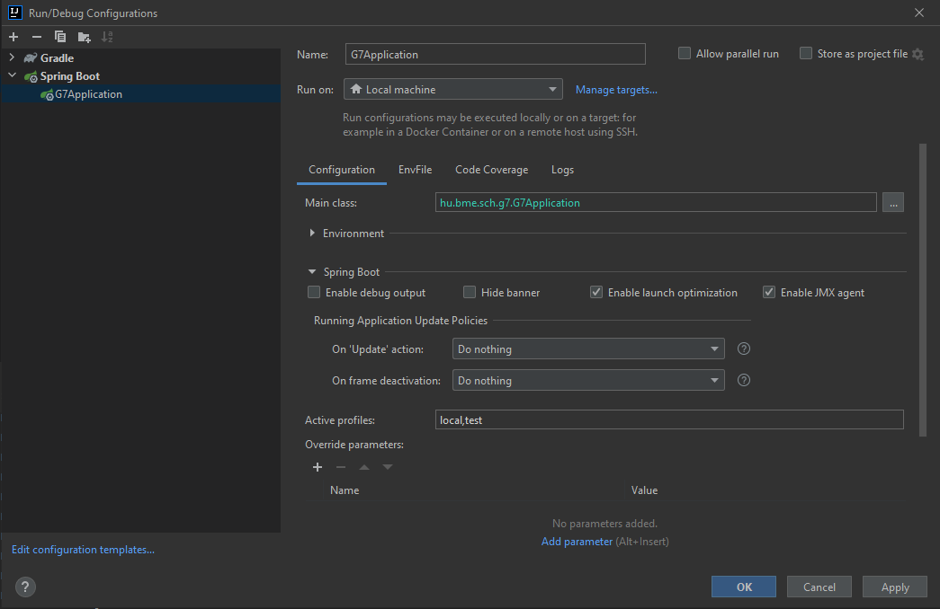Click the Name column header
Viewport: 940px width, 609px height.
[x=345, y=490]
